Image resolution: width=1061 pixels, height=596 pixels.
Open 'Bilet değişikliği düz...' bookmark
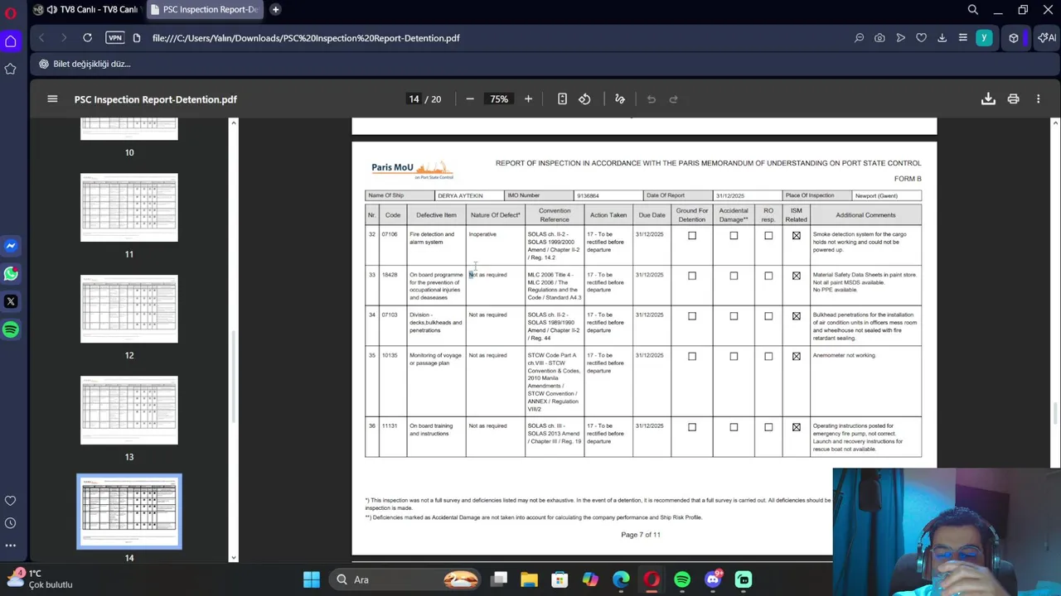(85, 64)
